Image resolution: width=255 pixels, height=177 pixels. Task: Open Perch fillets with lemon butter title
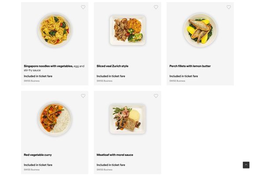190,66
